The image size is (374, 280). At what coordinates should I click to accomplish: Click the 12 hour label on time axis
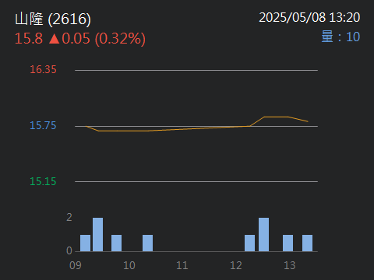point(236,265)
